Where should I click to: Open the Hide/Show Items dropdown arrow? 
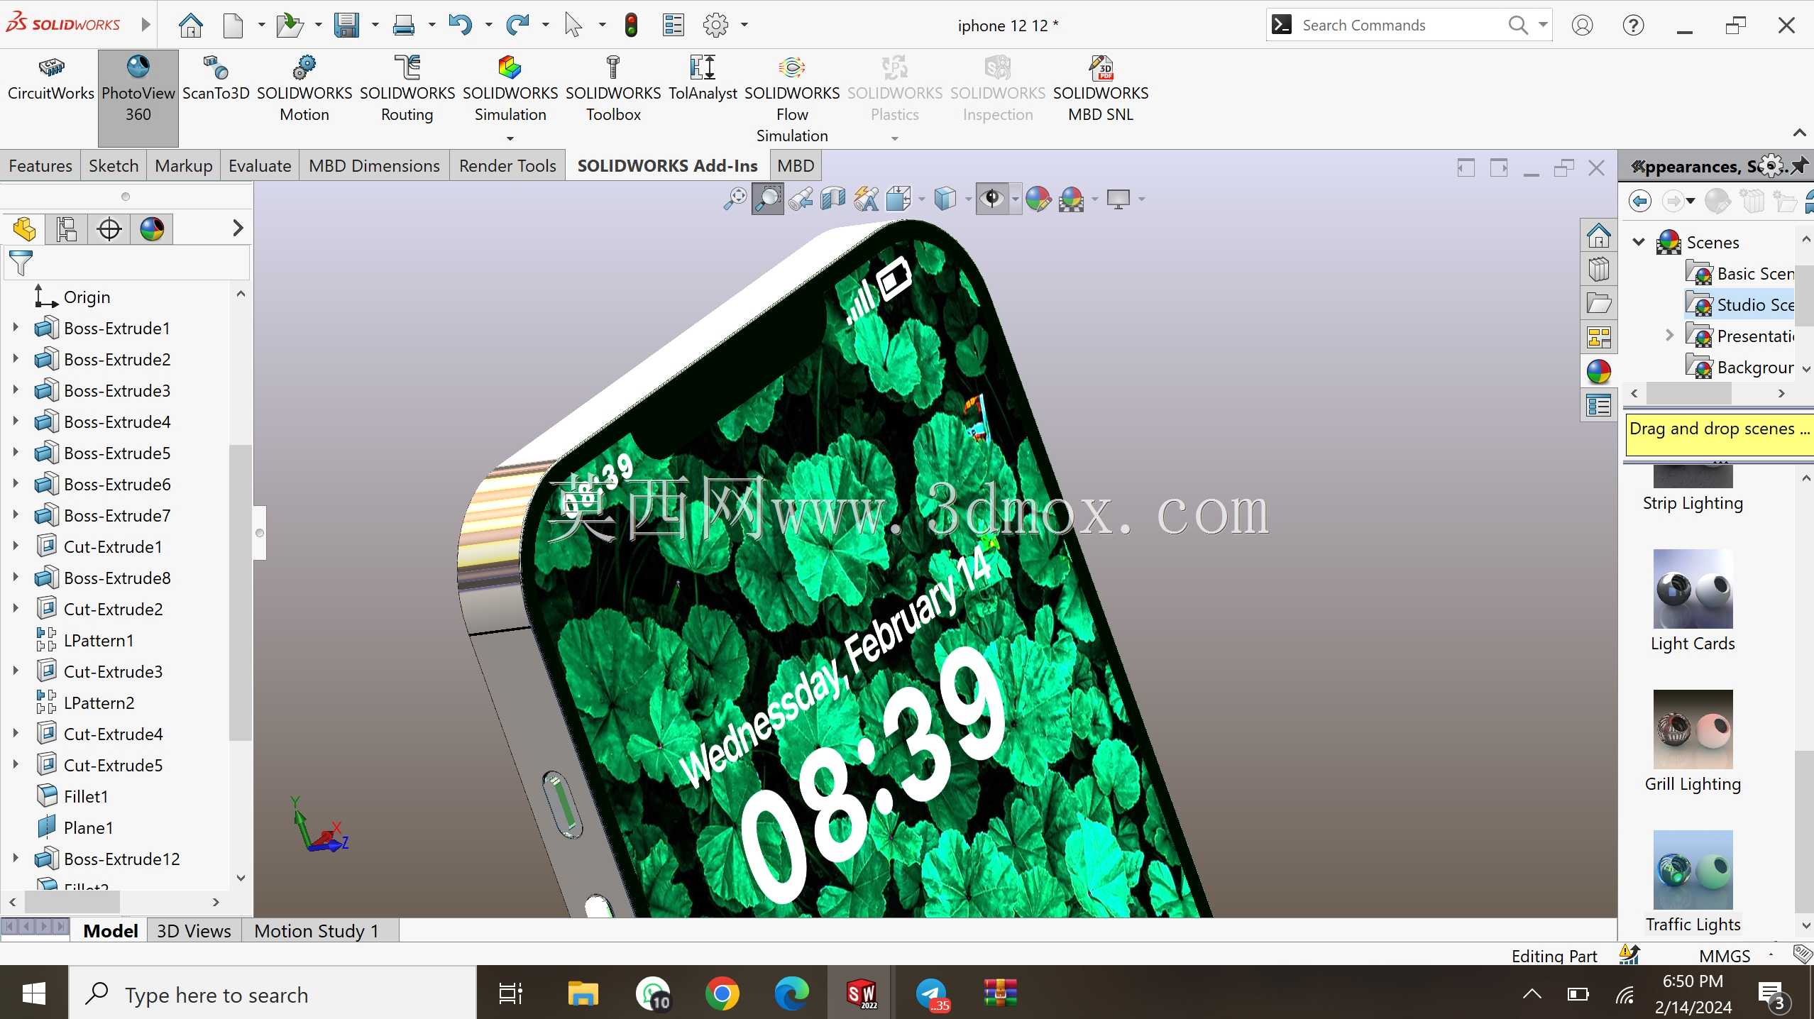[x=1015, y=199]
